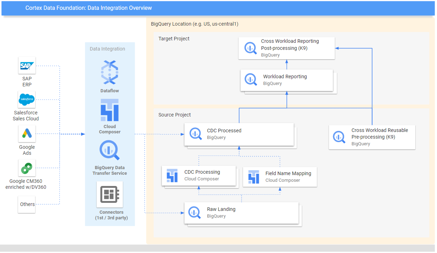Screen dimensions: 437x253
Task: Select the SAP ERP source icon
Action: click(x=27, y=65)
